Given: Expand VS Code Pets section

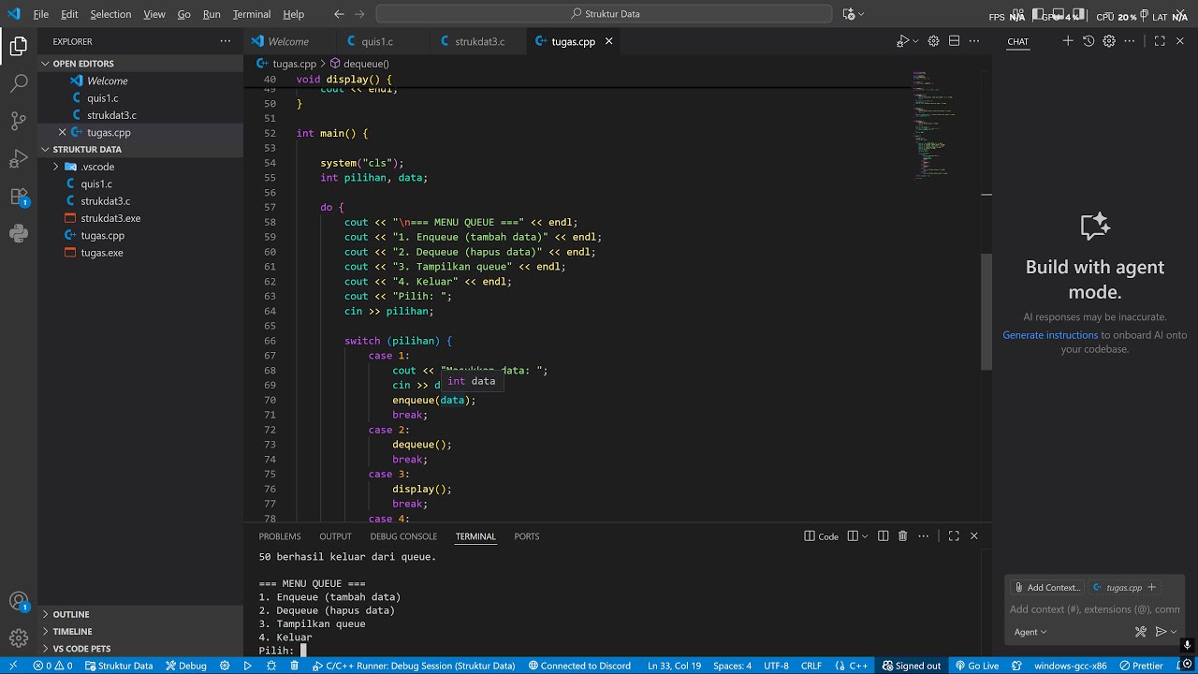Looking at the screenshot, I should coord(140,648).
